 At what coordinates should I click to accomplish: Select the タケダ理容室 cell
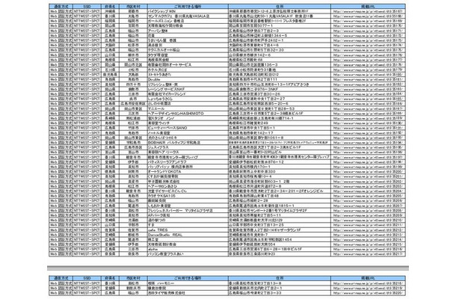click(188, 55)
